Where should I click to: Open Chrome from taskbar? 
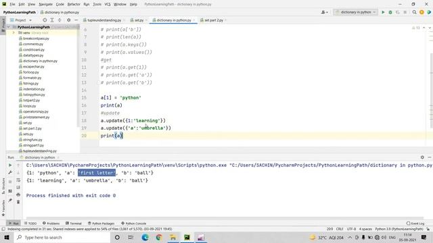(159, 237)
